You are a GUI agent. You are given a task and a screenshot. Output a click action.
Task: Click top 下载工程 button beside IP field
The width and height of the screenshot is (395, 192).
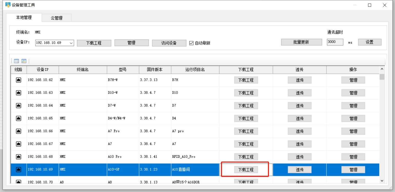(94, 43)
